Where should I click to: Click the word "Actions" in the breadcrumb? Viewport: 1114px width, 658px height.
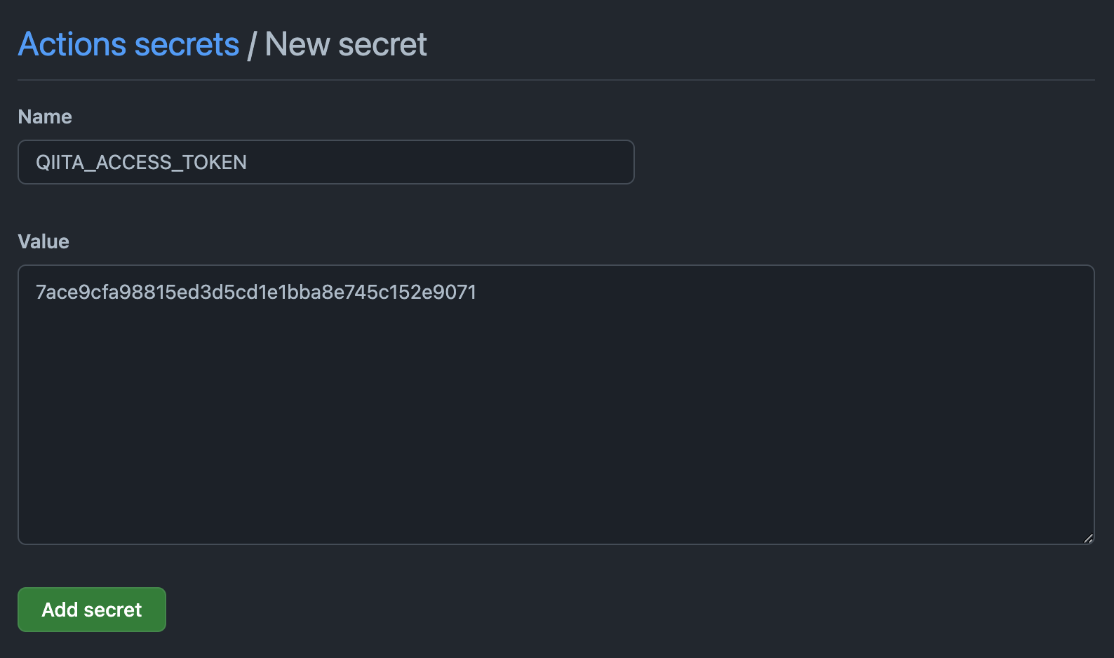(72, 45)
